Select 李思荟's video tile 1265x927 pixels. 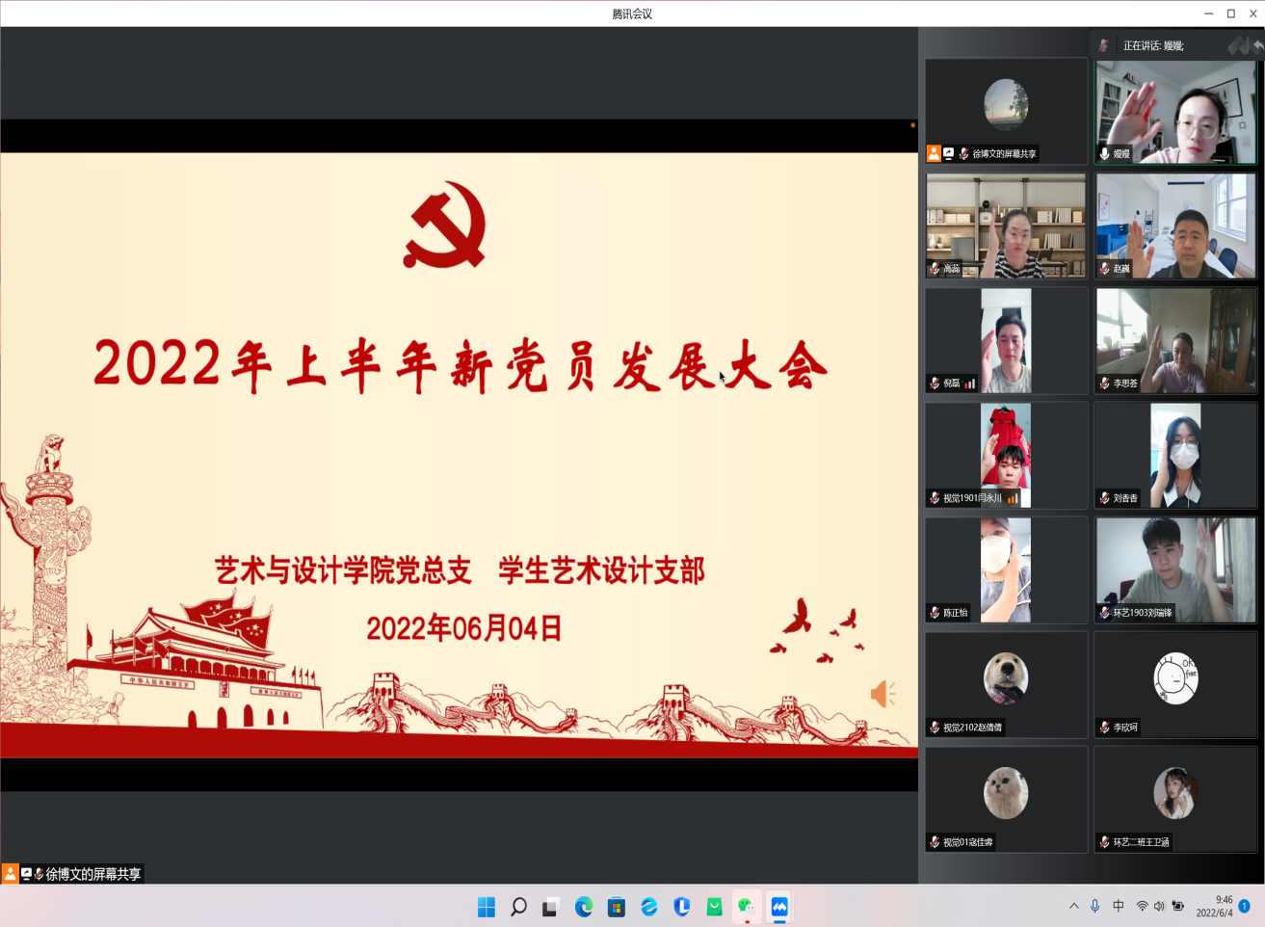(x=1175, y=340)
